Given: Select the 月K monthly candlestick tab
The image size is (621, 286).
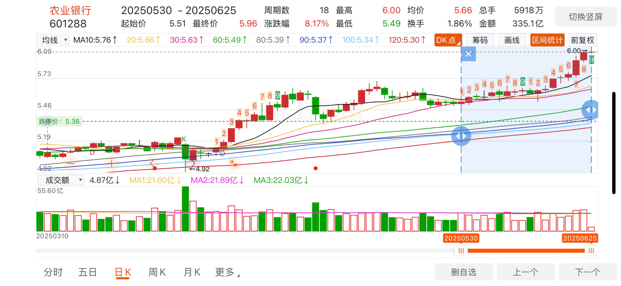Looking at the screenshot, I should click(x=192, y=273).
